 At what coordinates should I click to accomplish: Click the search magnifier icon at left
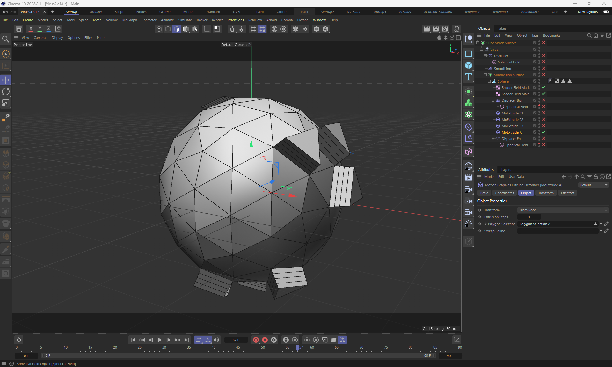pos(5,39)
